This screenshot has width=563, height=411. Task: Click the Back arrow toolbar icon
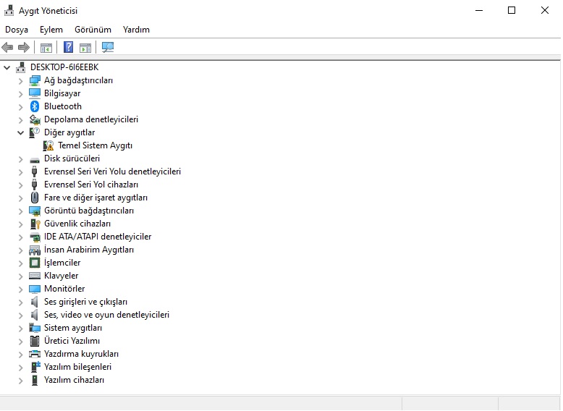tap(7, 47)
